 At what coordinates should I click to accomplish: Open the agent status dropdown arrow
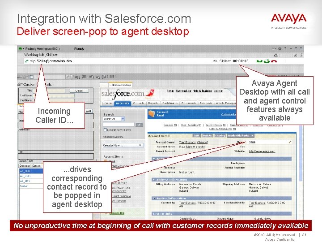[23, 49]
